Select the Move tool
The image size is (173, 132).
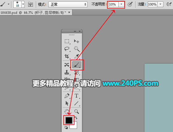pos(76,41)
